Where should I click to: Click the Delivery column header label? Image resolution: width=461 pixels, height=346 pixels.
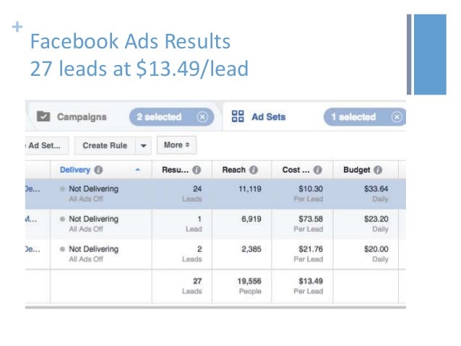[x=75, y=170]
